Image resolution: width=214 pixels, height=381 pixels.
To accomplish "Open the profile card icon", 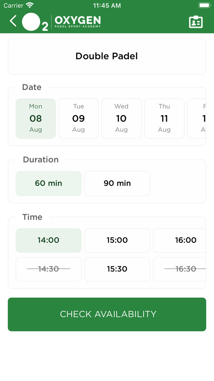I will [x=196, y=22].
